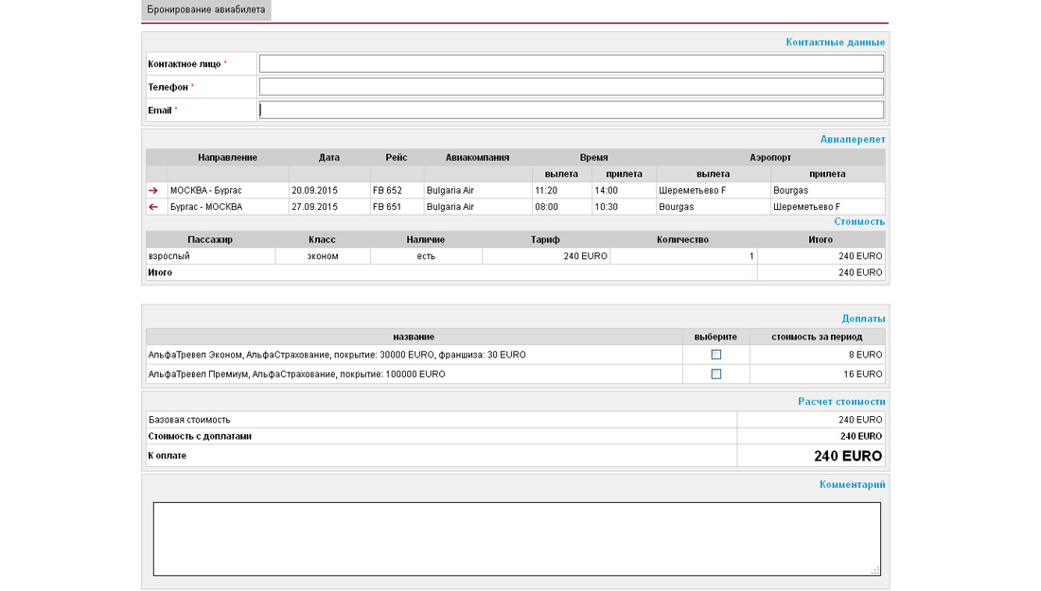Focus the Контактное лицо input field

tap(571, 64)
